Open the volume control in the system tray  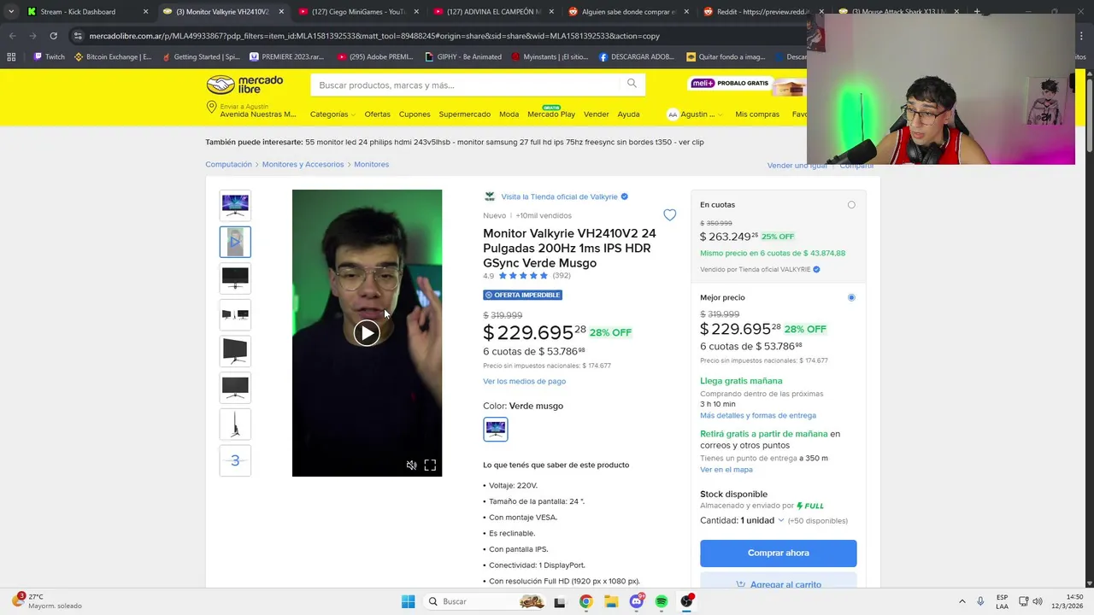1039,601
